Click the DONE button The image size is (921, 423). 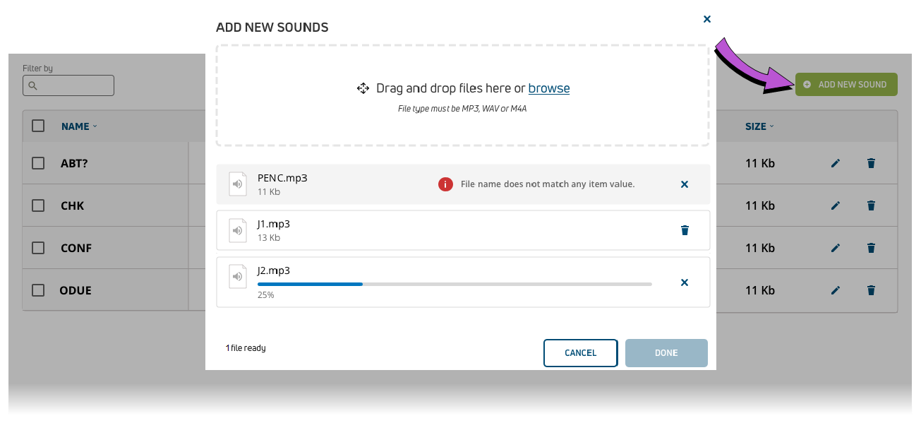pos(666,353)
